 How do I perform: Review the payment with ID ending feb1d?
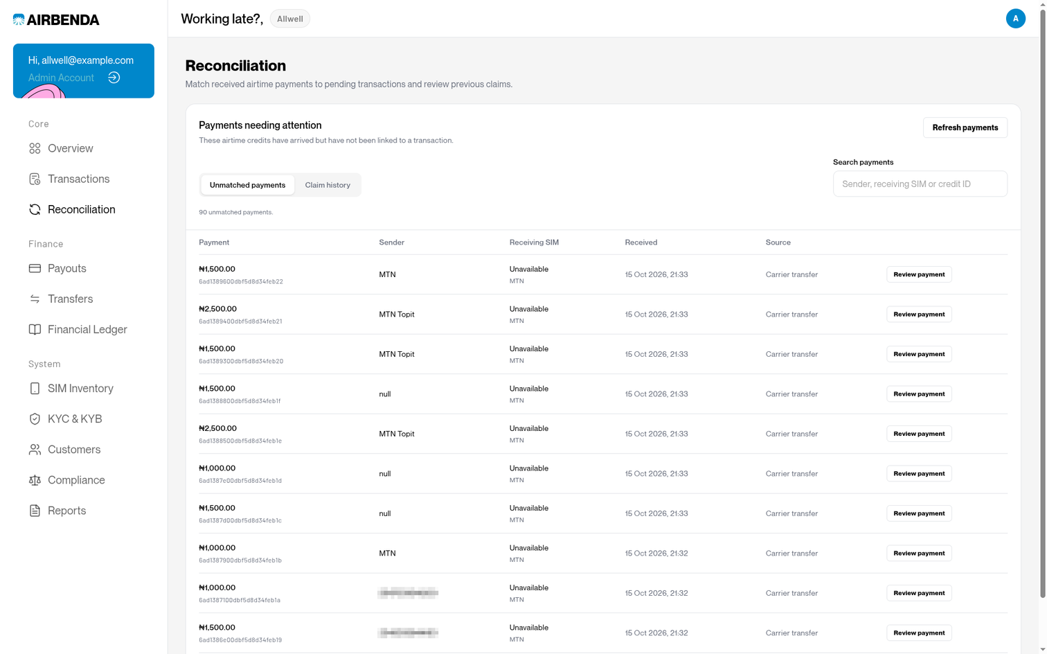point(919,473)
